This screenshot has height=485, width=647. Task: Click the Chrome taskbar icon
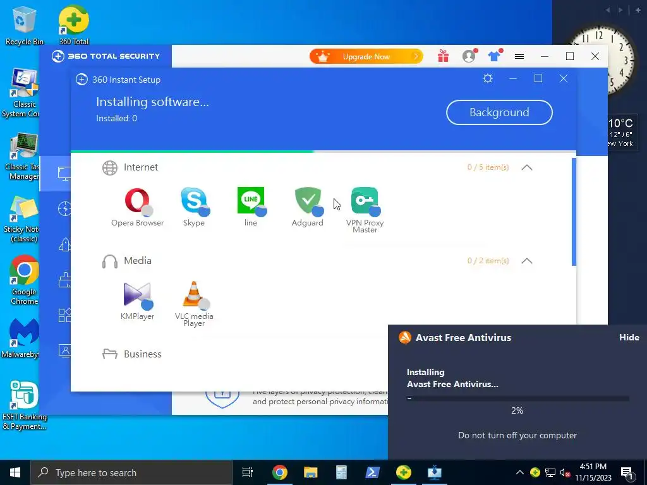tap(280, 472)
